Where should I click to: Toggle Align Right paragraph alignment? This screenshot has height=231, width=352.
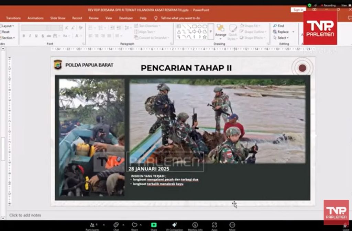[x=103, y=36]
